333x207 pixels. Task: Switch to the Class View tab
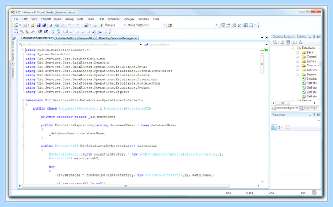point(309,108)
